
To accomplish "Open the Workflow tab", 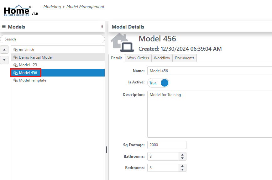I will tap(162, 58).
